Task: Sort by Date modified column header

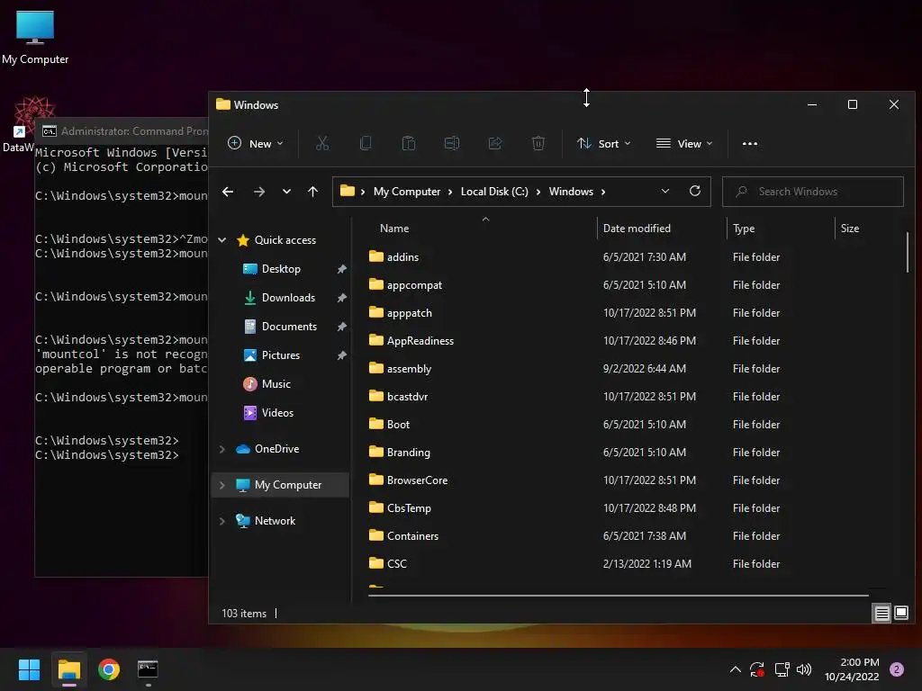Action: point(662,228)
